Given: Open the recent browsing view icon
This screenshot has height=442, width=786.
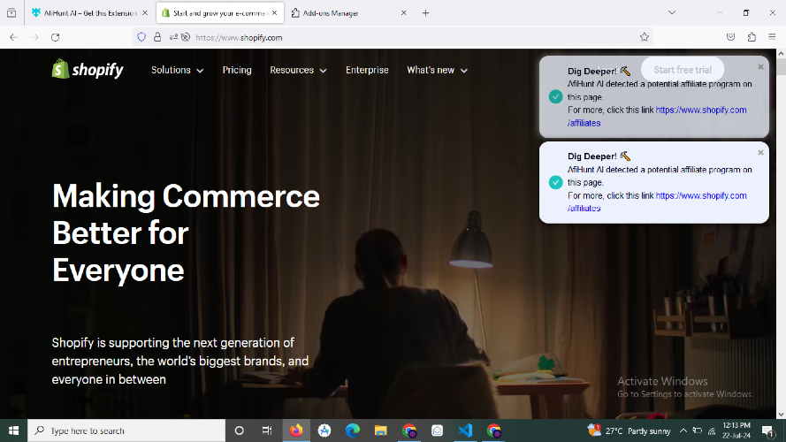Looking at the screenshot, I should [11, 13].
